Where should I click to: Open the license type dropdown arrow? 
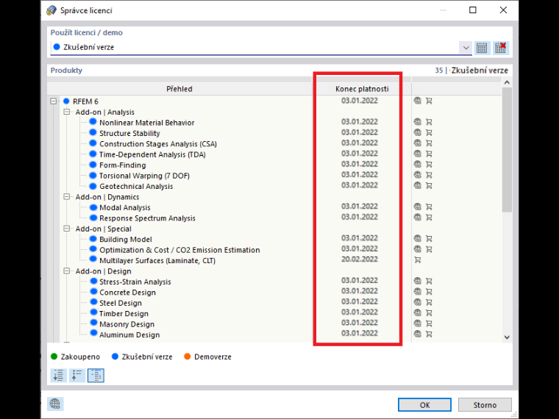pos(466,48)
